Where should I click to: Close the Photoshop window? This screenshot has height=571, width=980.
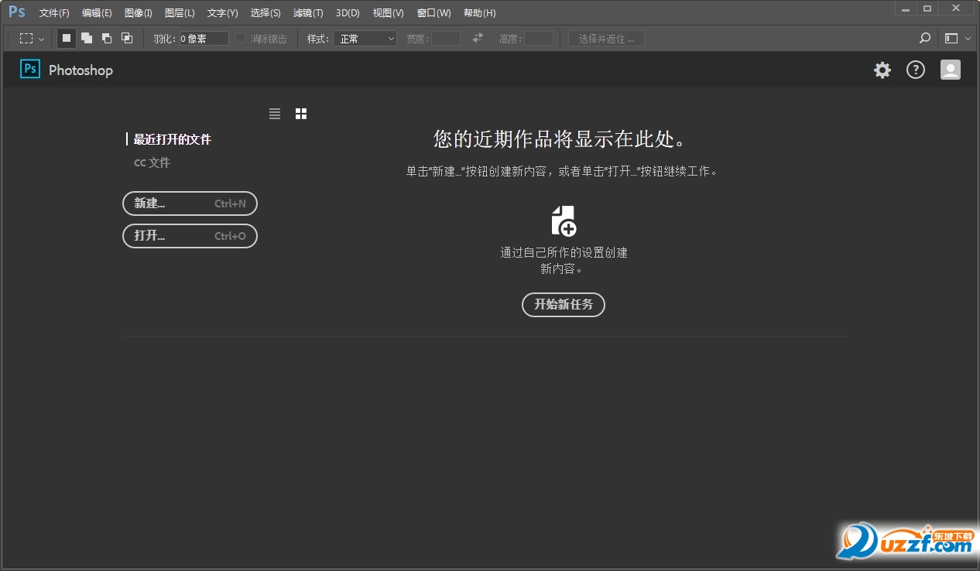tap(958, 9)
